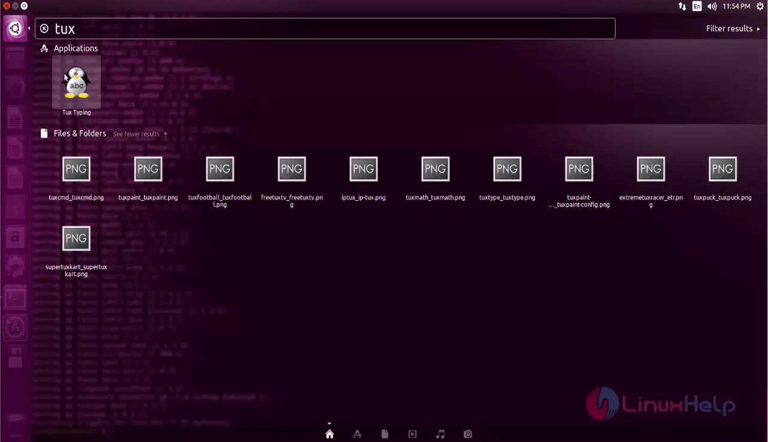The height and width of the screenshot is (442, 768).
Task: Open the system gear menu
Action: pos(760,7)
